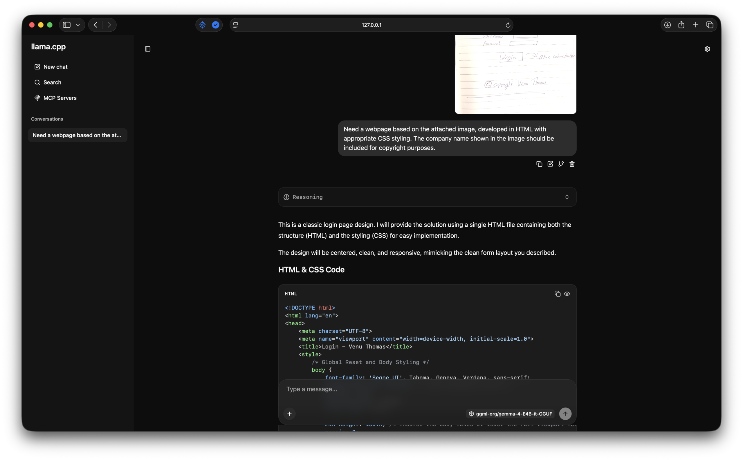Open the model selector gemma-4-E4B-it-GGUF
The width and height of the screenshot is (743, 460).
(x=511, y=414)
